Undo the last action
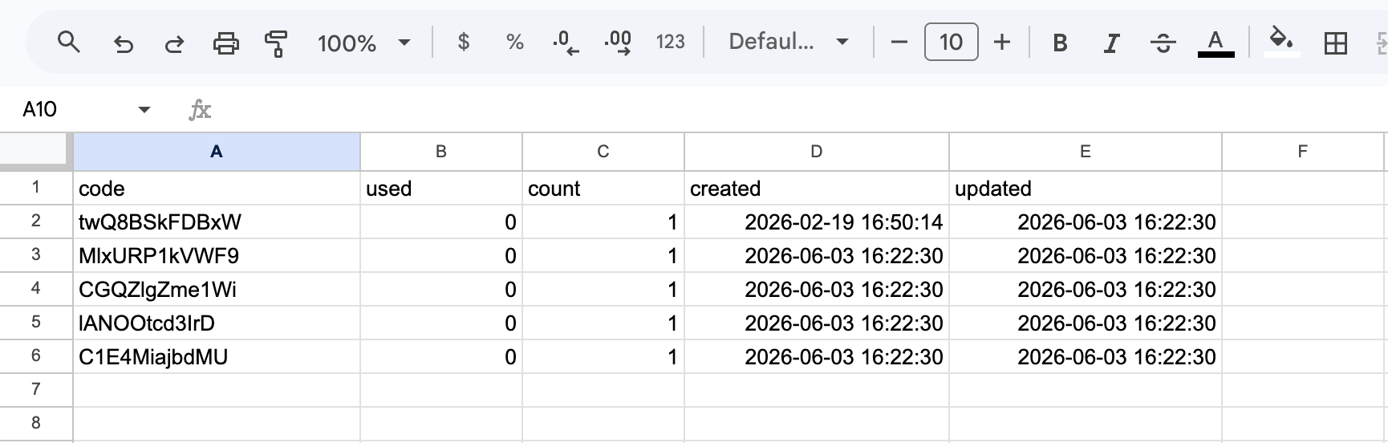This screenshot has height=443, width=1388. tap(123, 43)
